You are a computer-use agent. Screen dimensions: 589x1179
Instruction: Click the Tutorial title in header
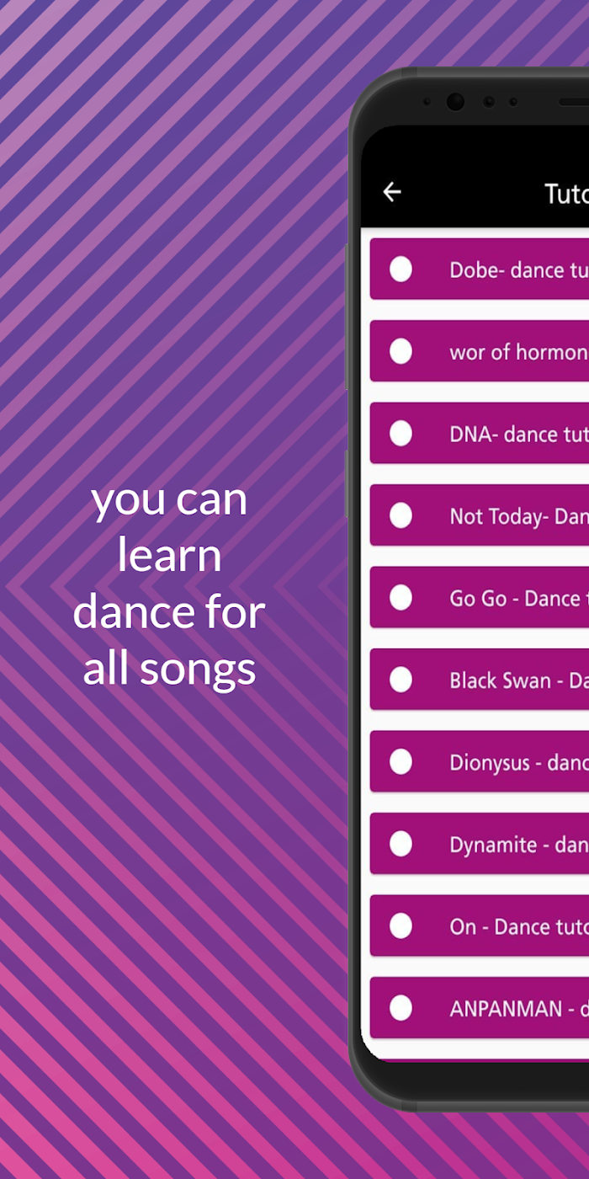click(x=566, y=194)
